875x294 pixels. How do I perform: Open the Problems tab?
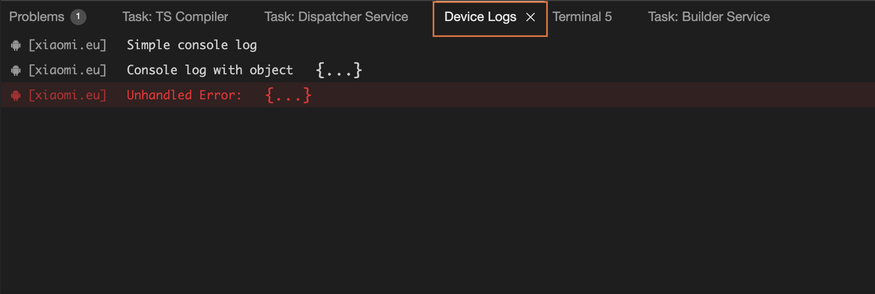pyautogui.click(x=37, y=17)
